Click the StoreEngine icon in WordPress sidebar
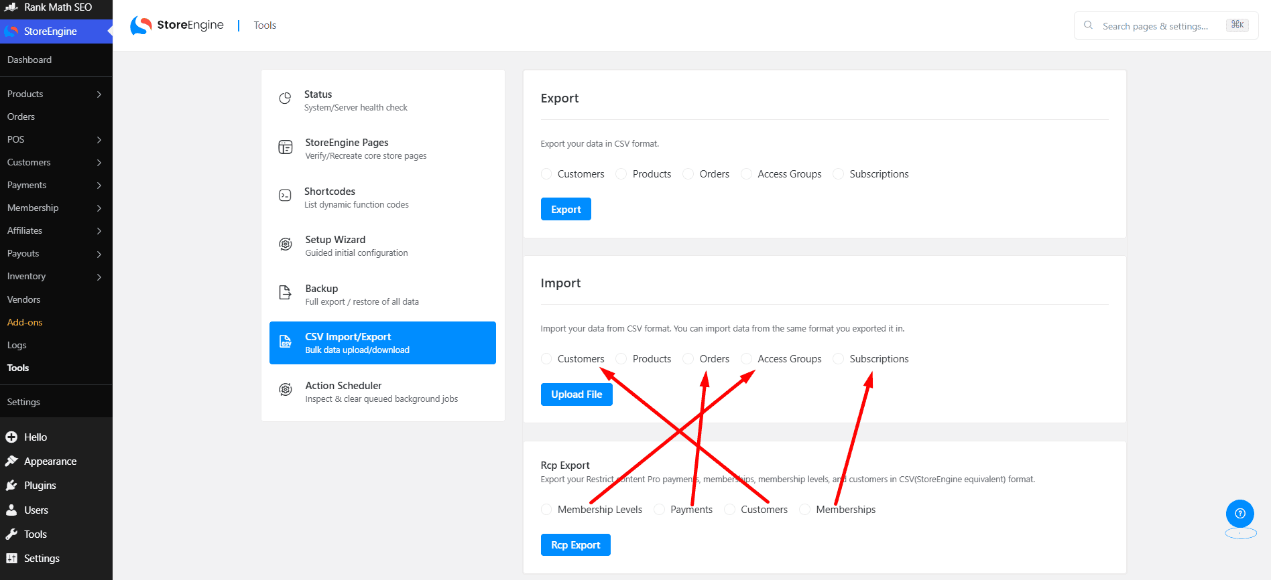The width and height of the screenshot is (1271, 580). click(11, 31)
